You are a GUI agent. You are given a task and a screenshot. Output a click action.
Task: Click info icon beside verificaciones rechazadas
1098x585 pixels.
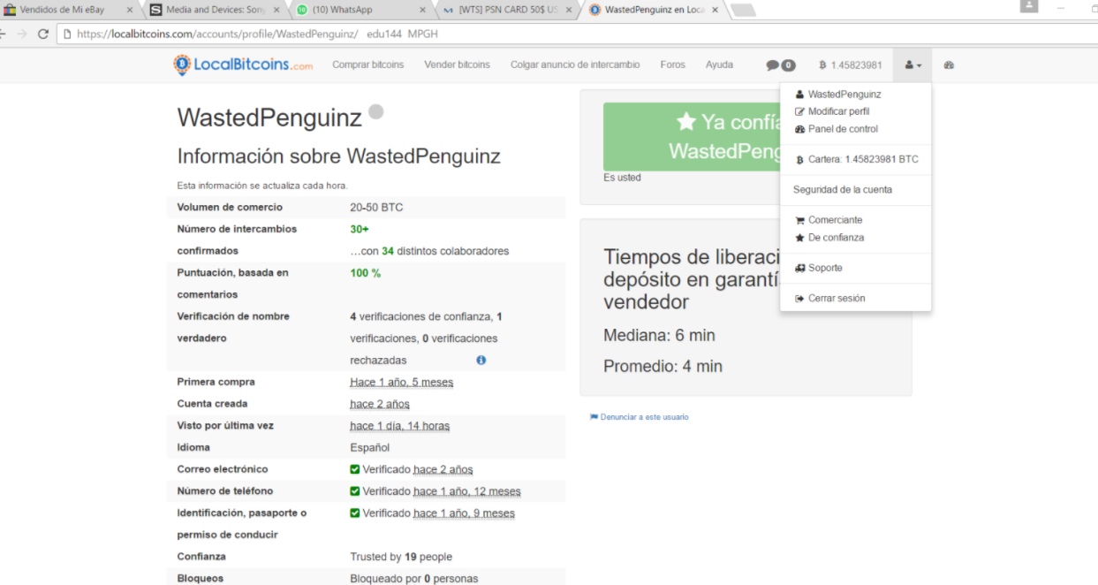(x=481, y=360)
